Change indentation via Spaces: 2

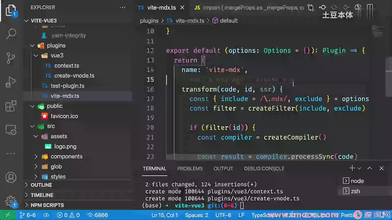197,215
